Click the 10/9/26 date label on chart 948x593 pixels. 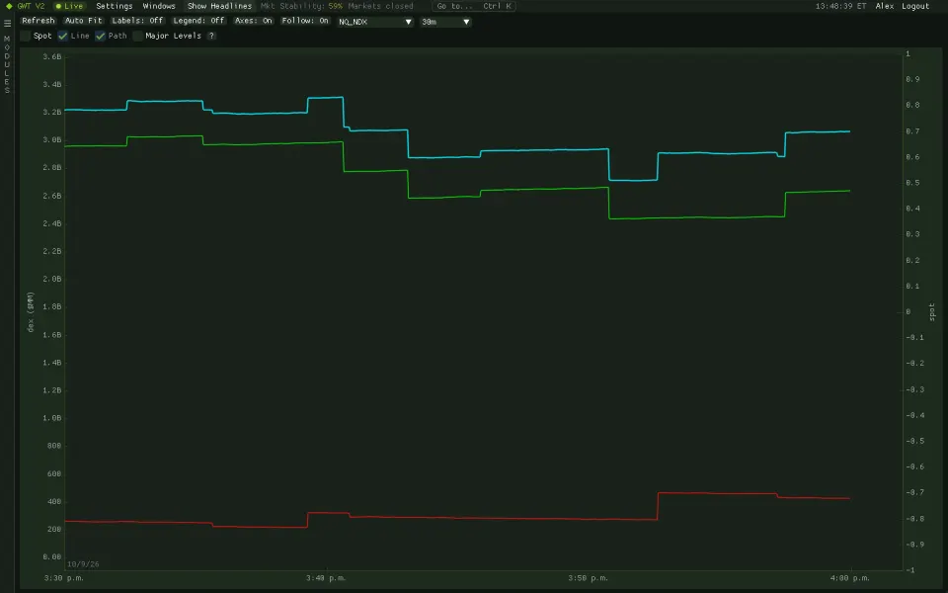pyautogui.click(x=83, y=564)
